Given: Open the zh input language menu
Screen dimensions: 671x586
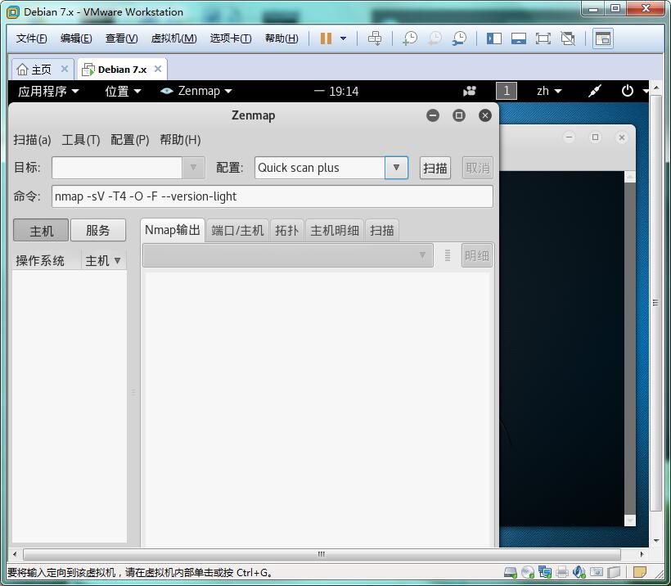Looking at the screenshot, I should 549,91.
